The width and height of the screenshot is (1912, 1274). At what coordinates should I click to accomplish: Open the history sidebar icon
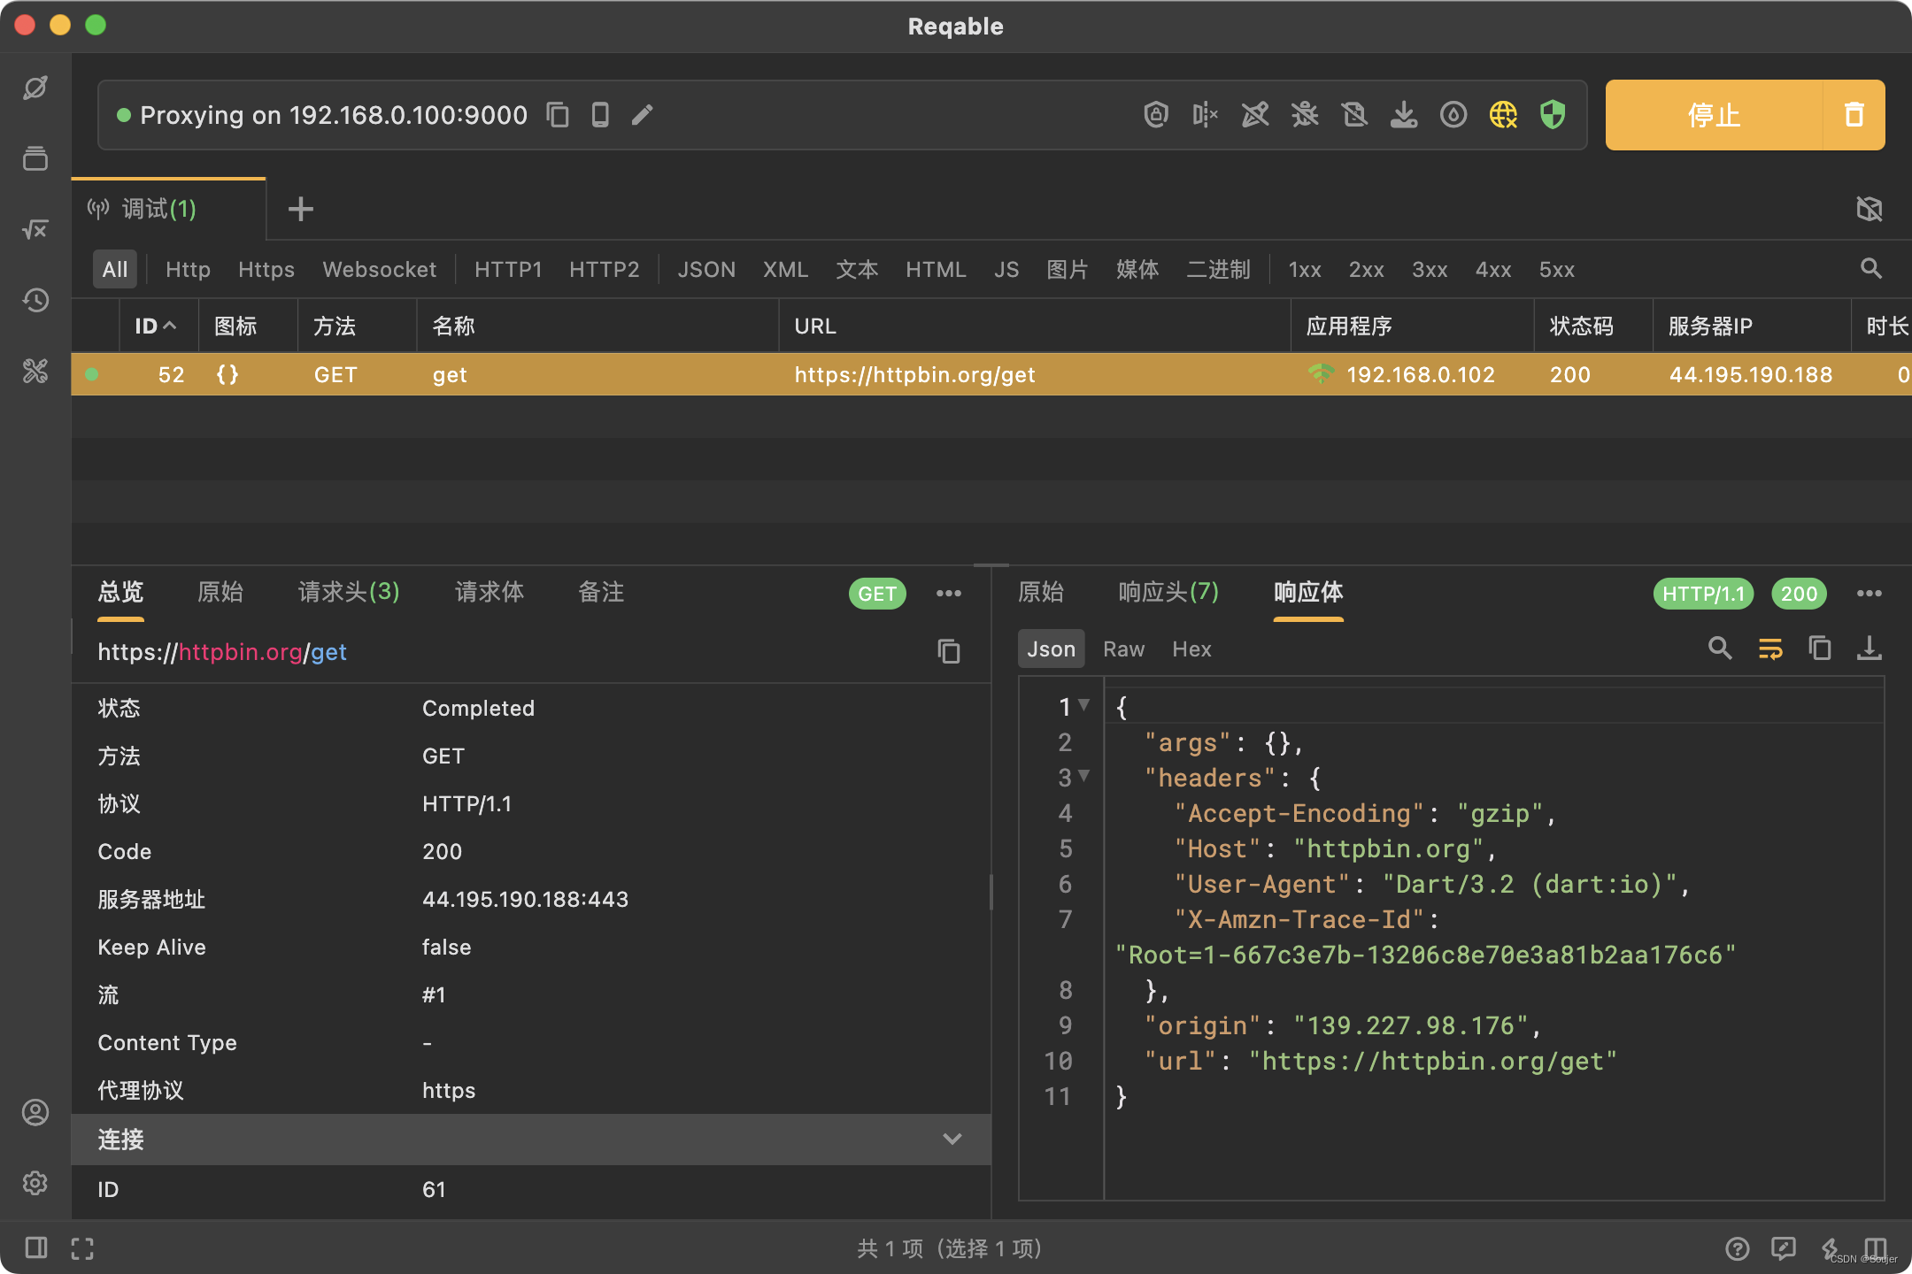point(35,300)
